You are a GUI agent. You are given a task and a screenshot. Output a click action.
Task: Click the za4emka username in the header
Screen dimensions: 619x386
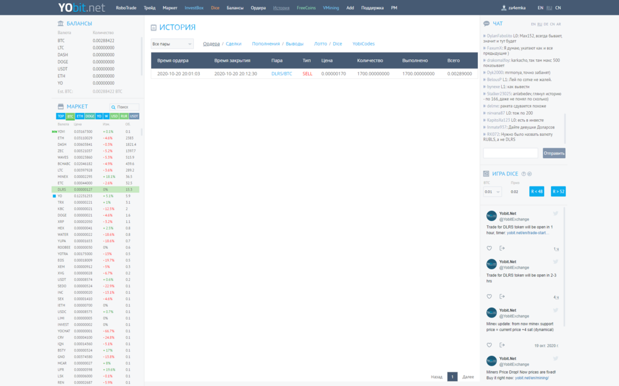click(517, 8)
